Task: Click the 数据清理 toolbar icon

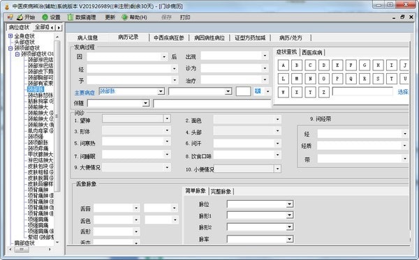Action: 71,17
